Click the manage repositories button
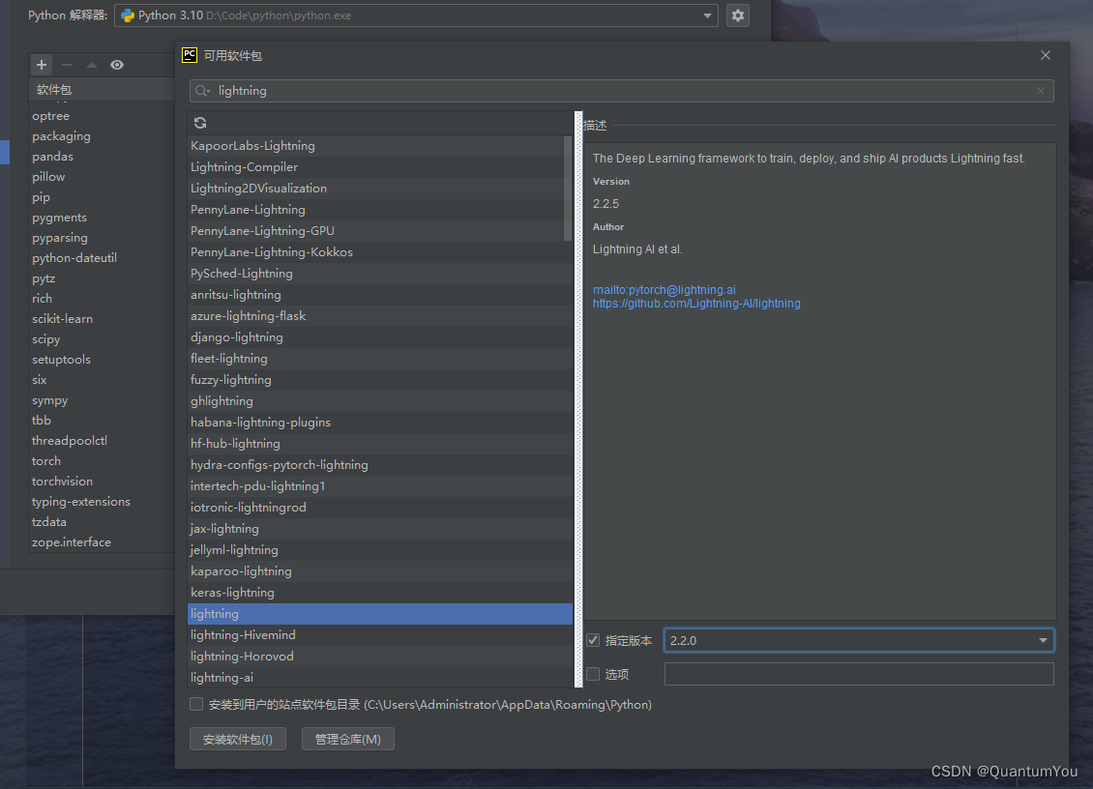 pyautogui.click(x=348, y=739)
